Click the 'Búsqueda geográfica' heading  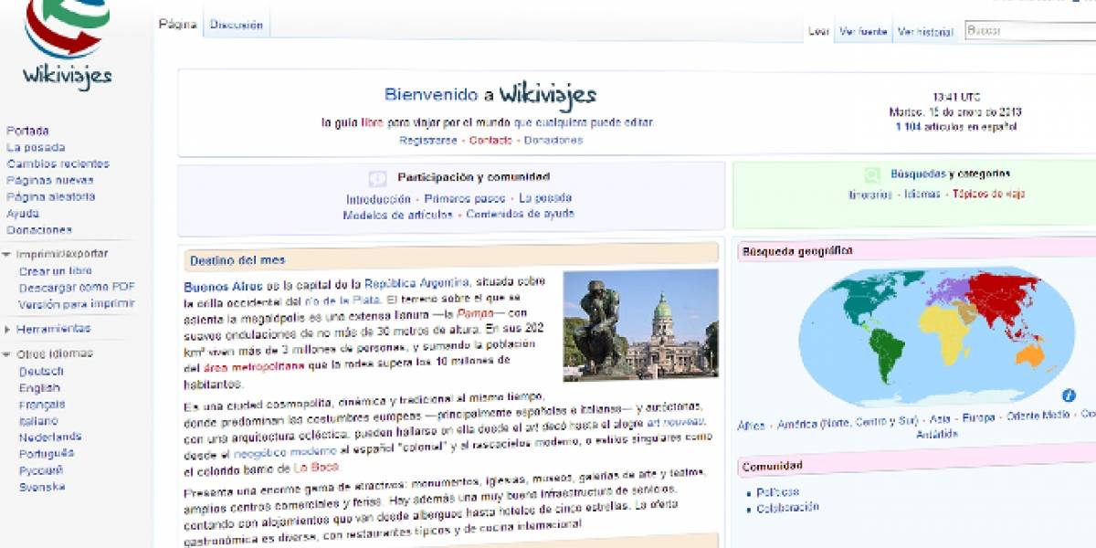click(796, 251)
